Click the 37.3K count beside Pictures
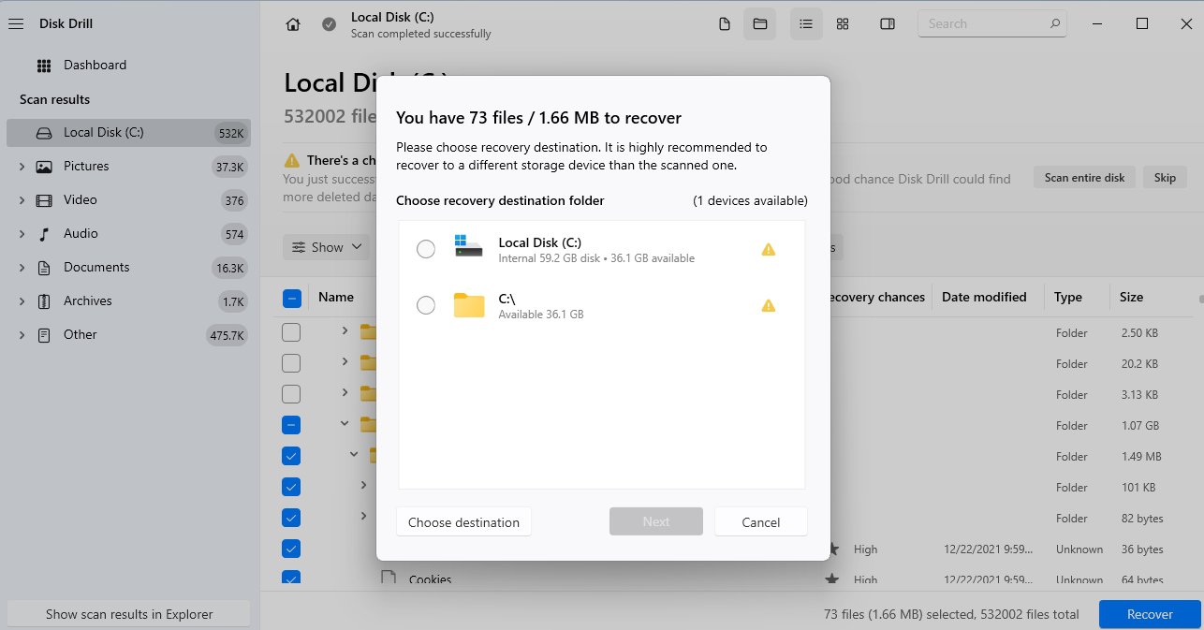Image resolution: width=1204 pixels, height=630 pixels. (229, 167)
